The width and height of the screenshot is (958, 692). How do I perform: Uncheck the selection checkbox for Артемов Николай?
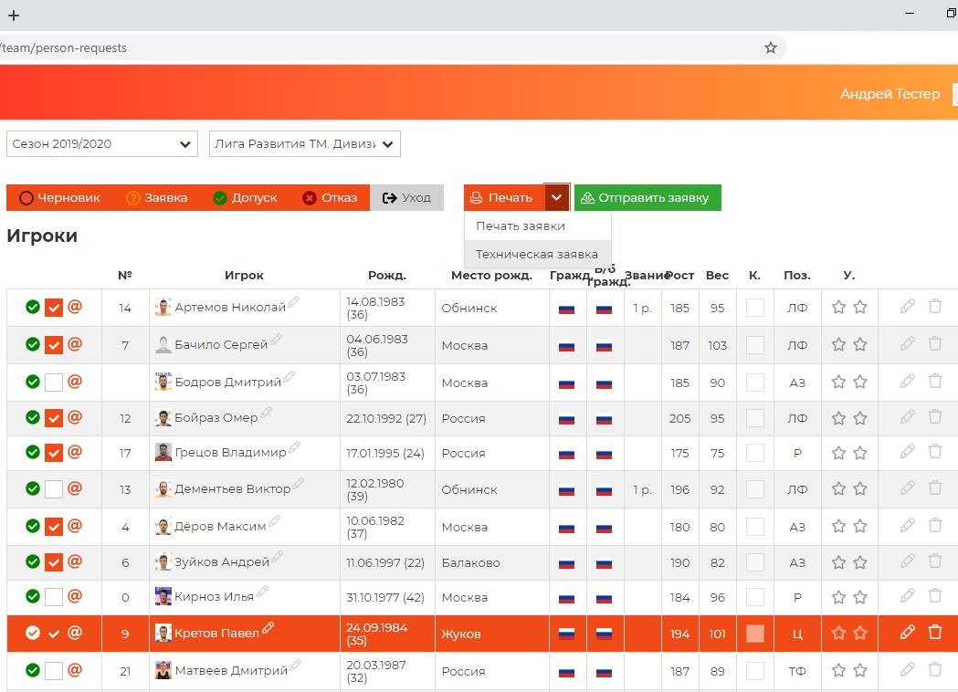coord(54,309)
